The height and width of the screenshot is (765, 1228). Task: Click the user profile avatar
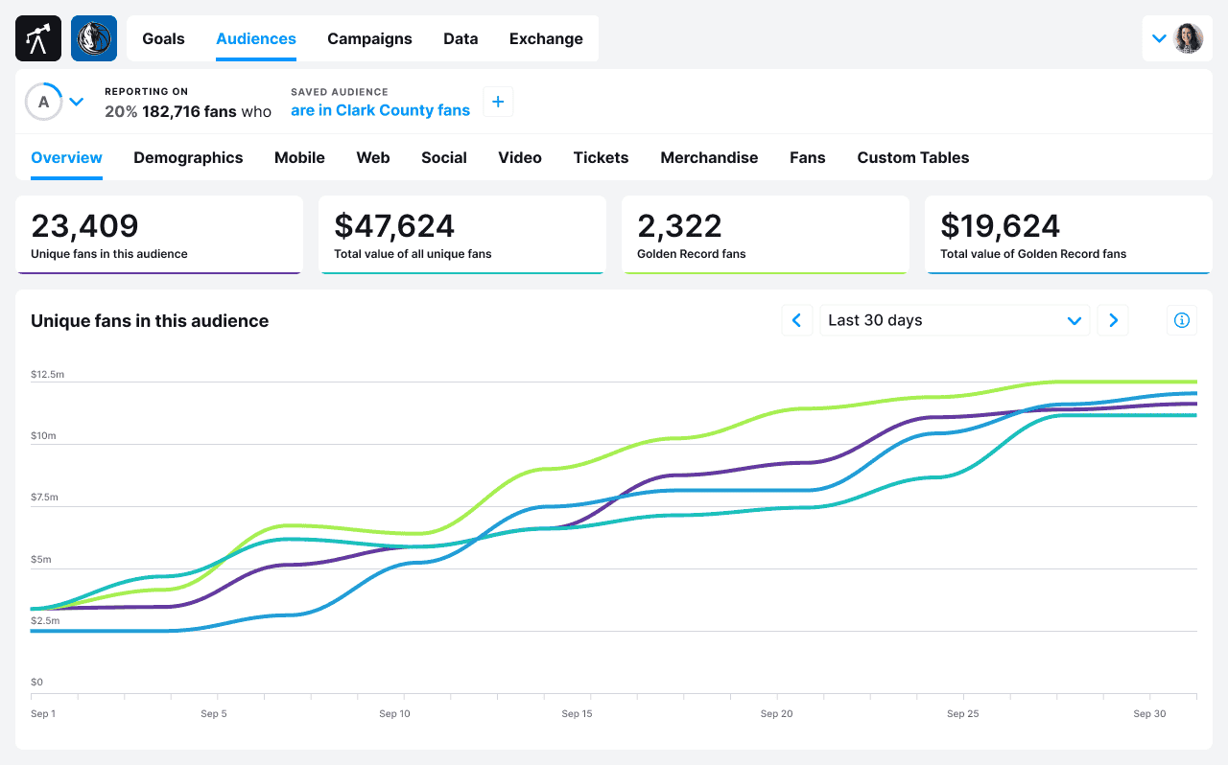(x=1189, y=38)
